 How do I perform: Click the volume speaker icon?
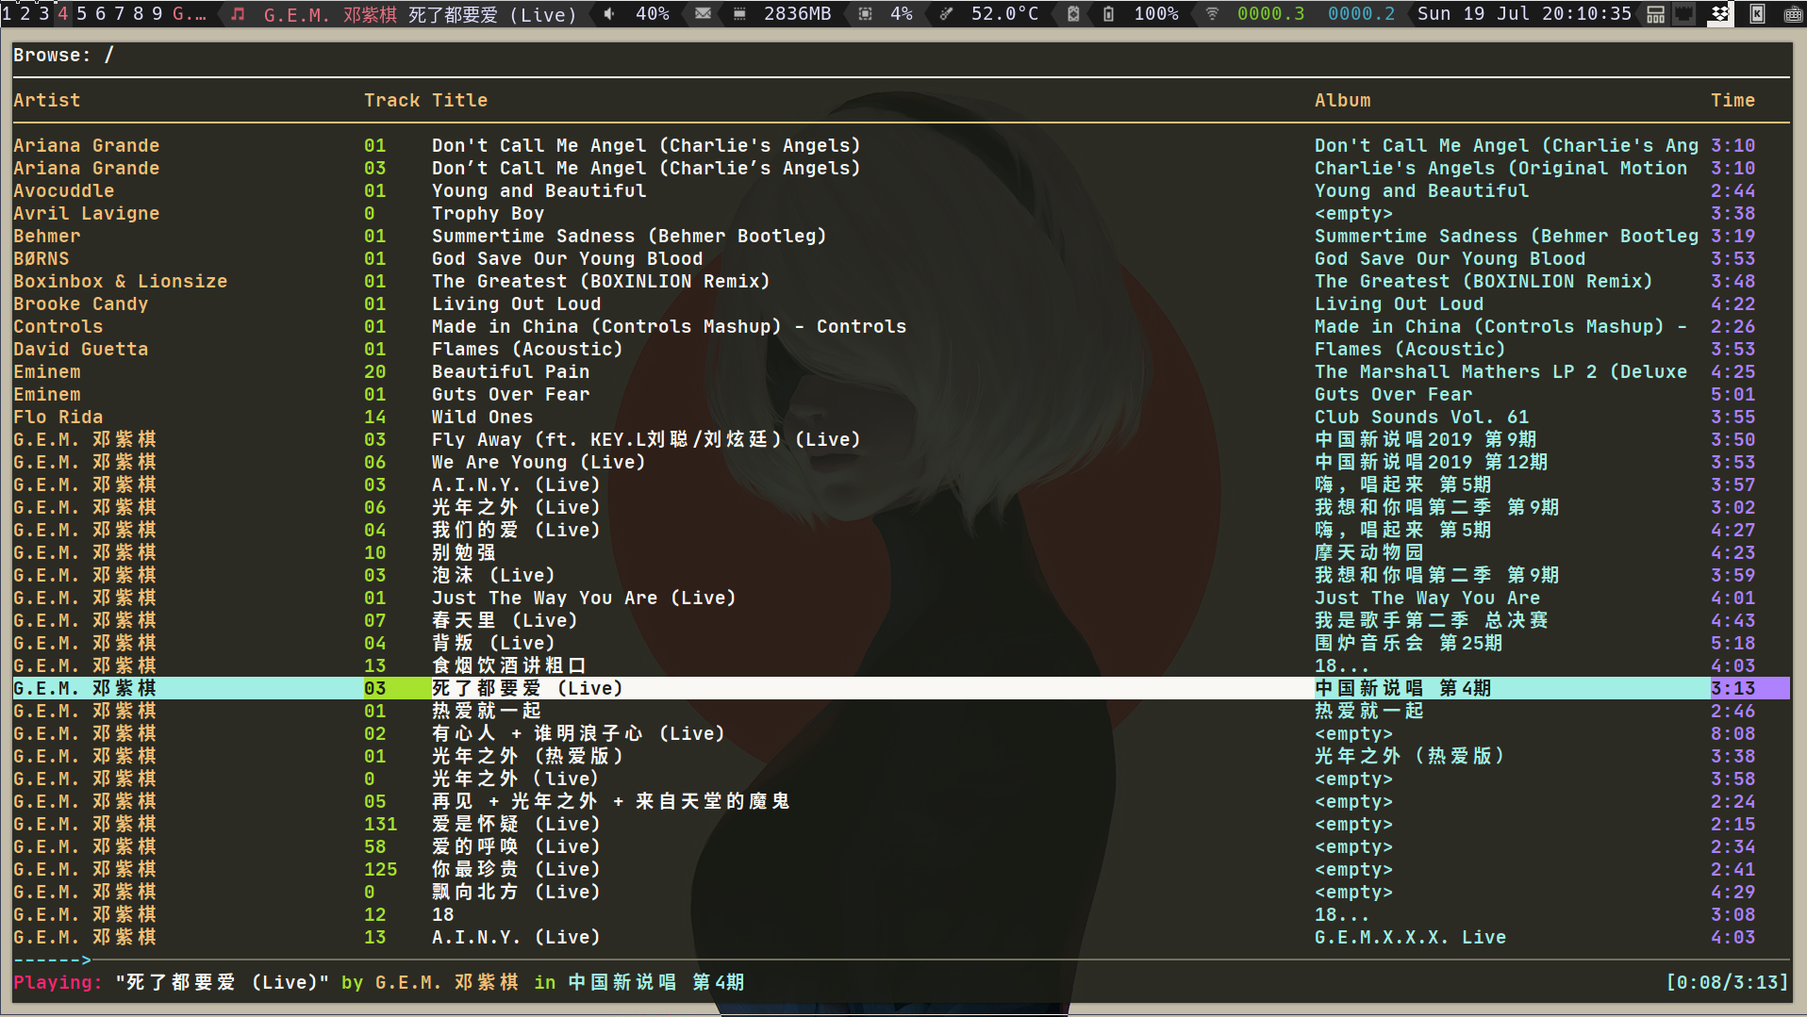(x=609, y=14)
